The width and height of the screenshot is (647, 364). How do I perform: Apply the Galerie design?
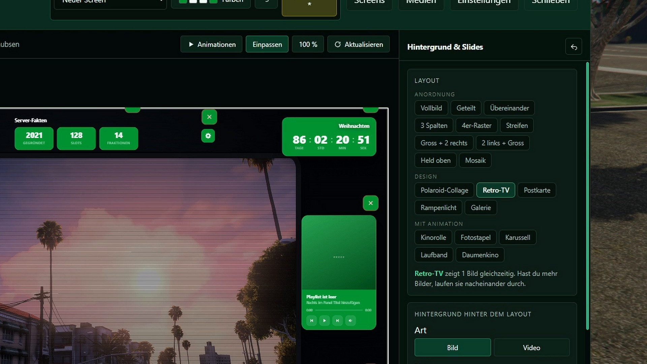click(x=481, y=208)
